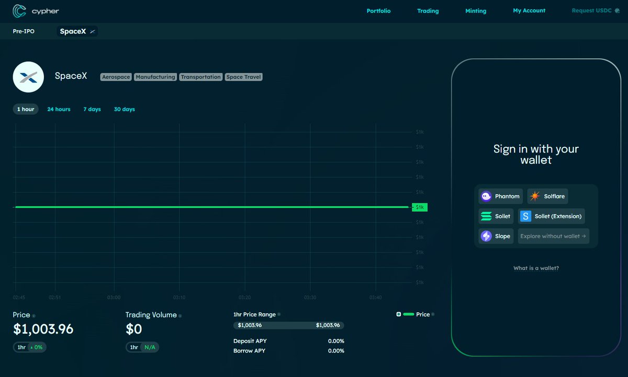Connect with the Sollet wallet button
This screenshot has width=628, height=377.
[496, 216]
